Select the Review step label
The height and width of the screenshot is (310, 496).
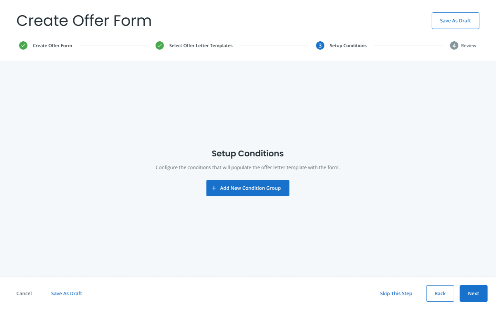pos(469,45)
